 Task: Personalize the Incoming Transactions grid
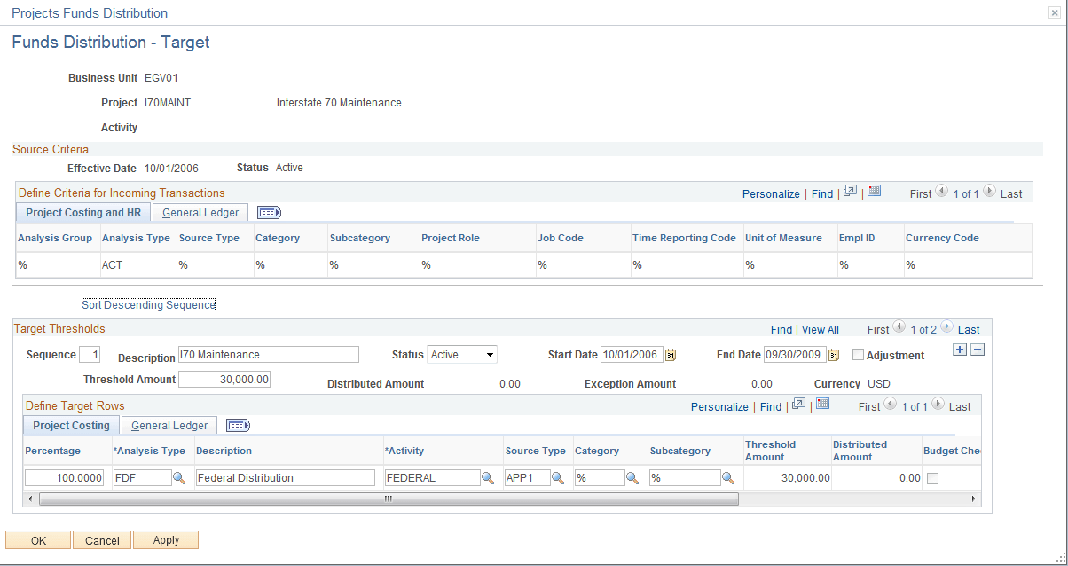[x=771, y=193]
